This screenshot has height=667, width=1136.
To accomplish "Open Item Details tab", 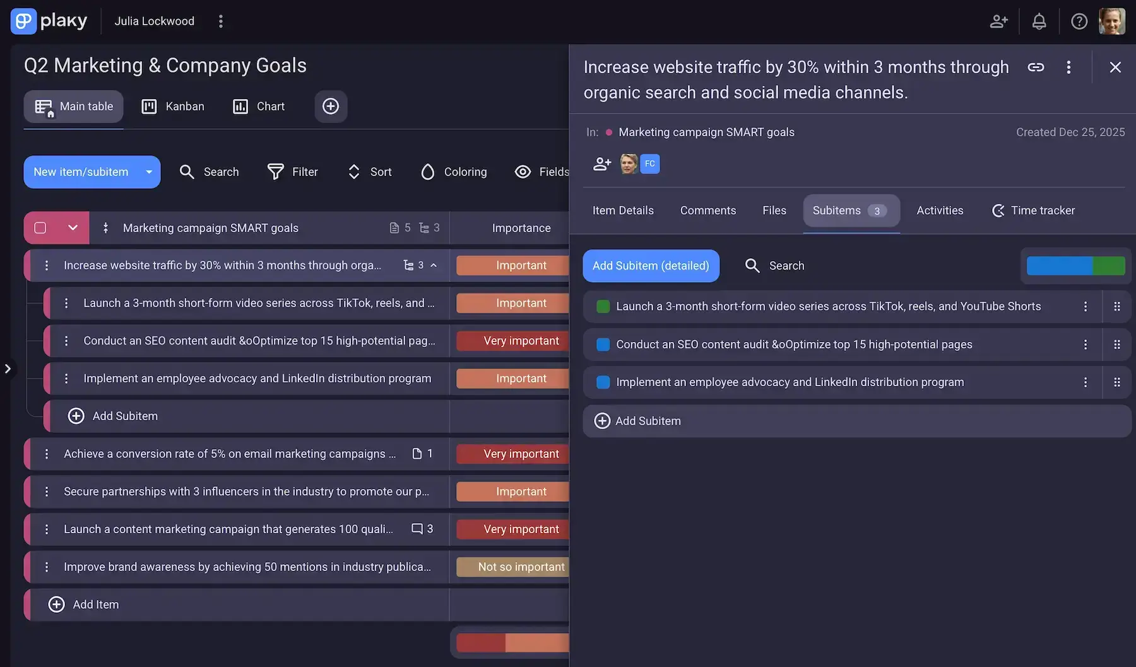I will click(623, 211).
